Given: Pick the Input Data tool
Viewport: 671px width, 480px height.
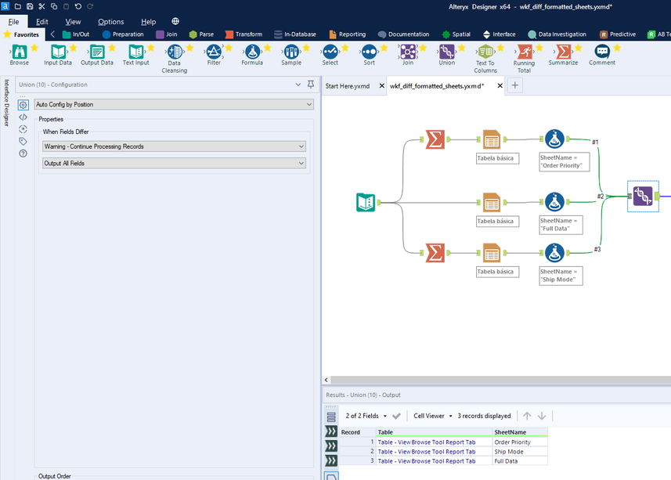Looking at the screenshot, I should pos(58,55).
